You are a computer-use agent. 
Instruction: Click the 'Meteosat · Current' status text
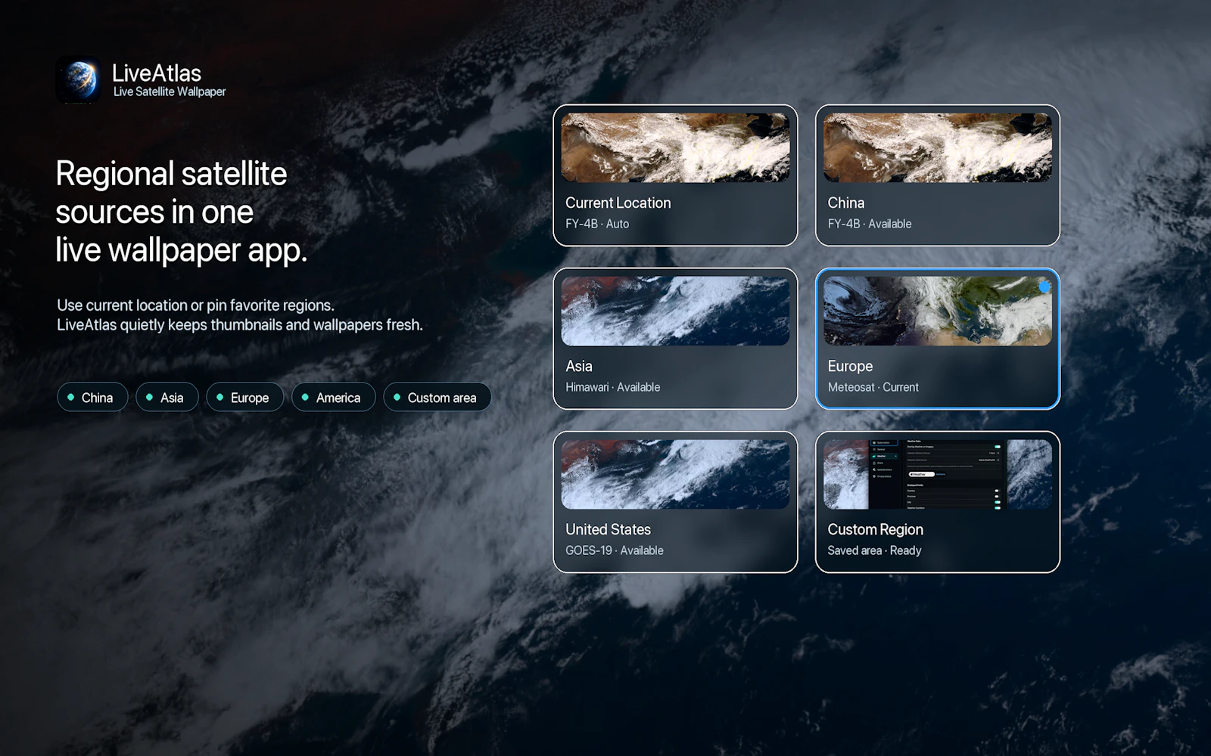click(873, 387)
